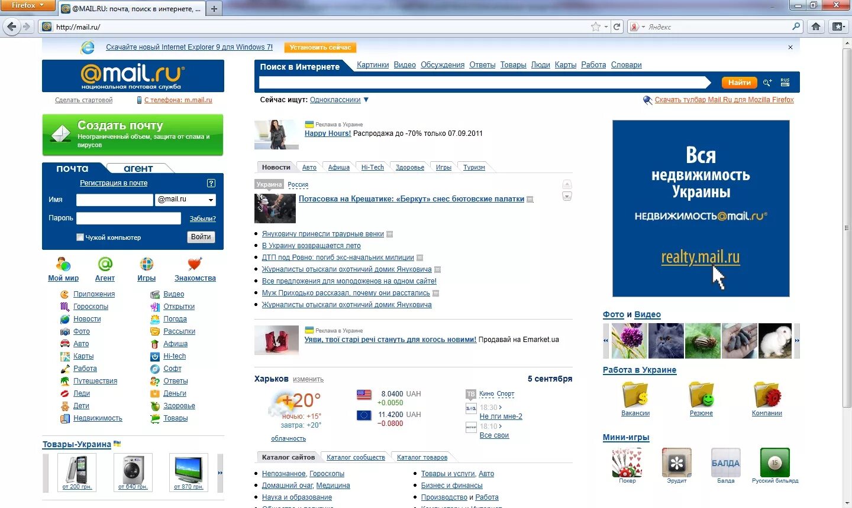Go back with the browser back arrow
Image resolution: width=852 pixels, height=508 pixels.
click(x=11, y=27)
